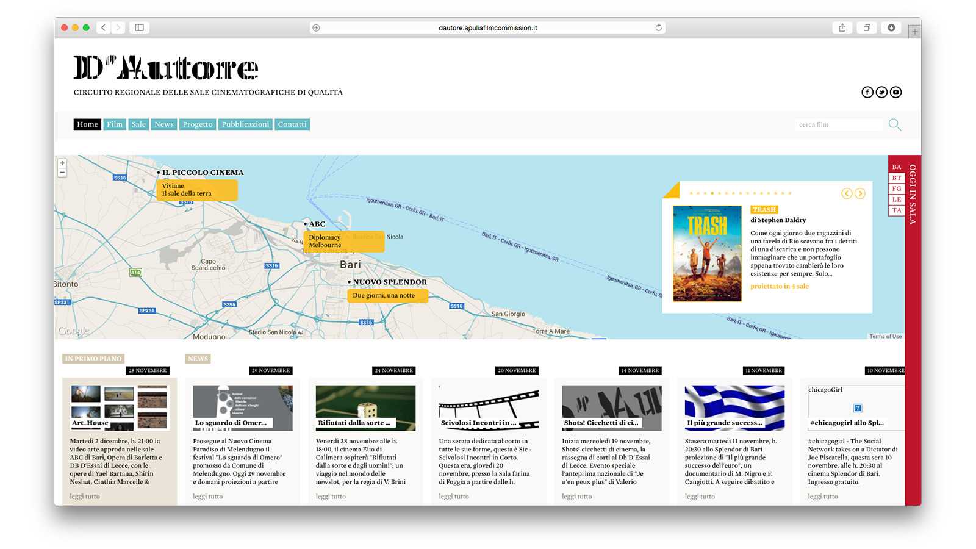The width and height of the screenshot is (976, 549).
Task: Click the D'Autore logo
Action: pyautogui.click(x=166, y=68)
